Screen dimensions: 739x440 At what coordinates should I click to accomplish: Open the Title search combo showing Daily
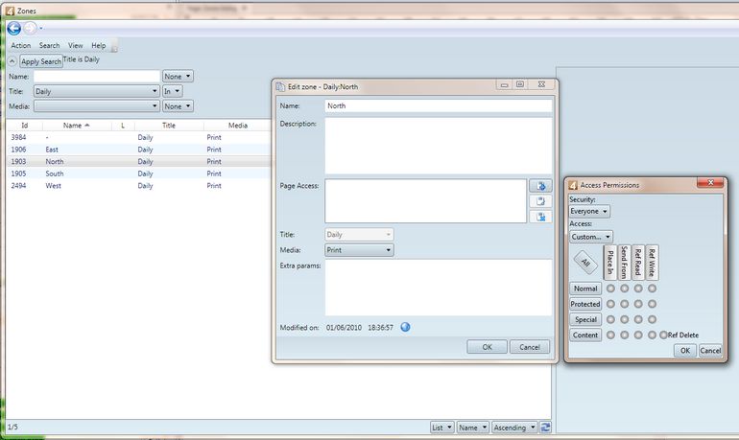[x=96, y=91]
